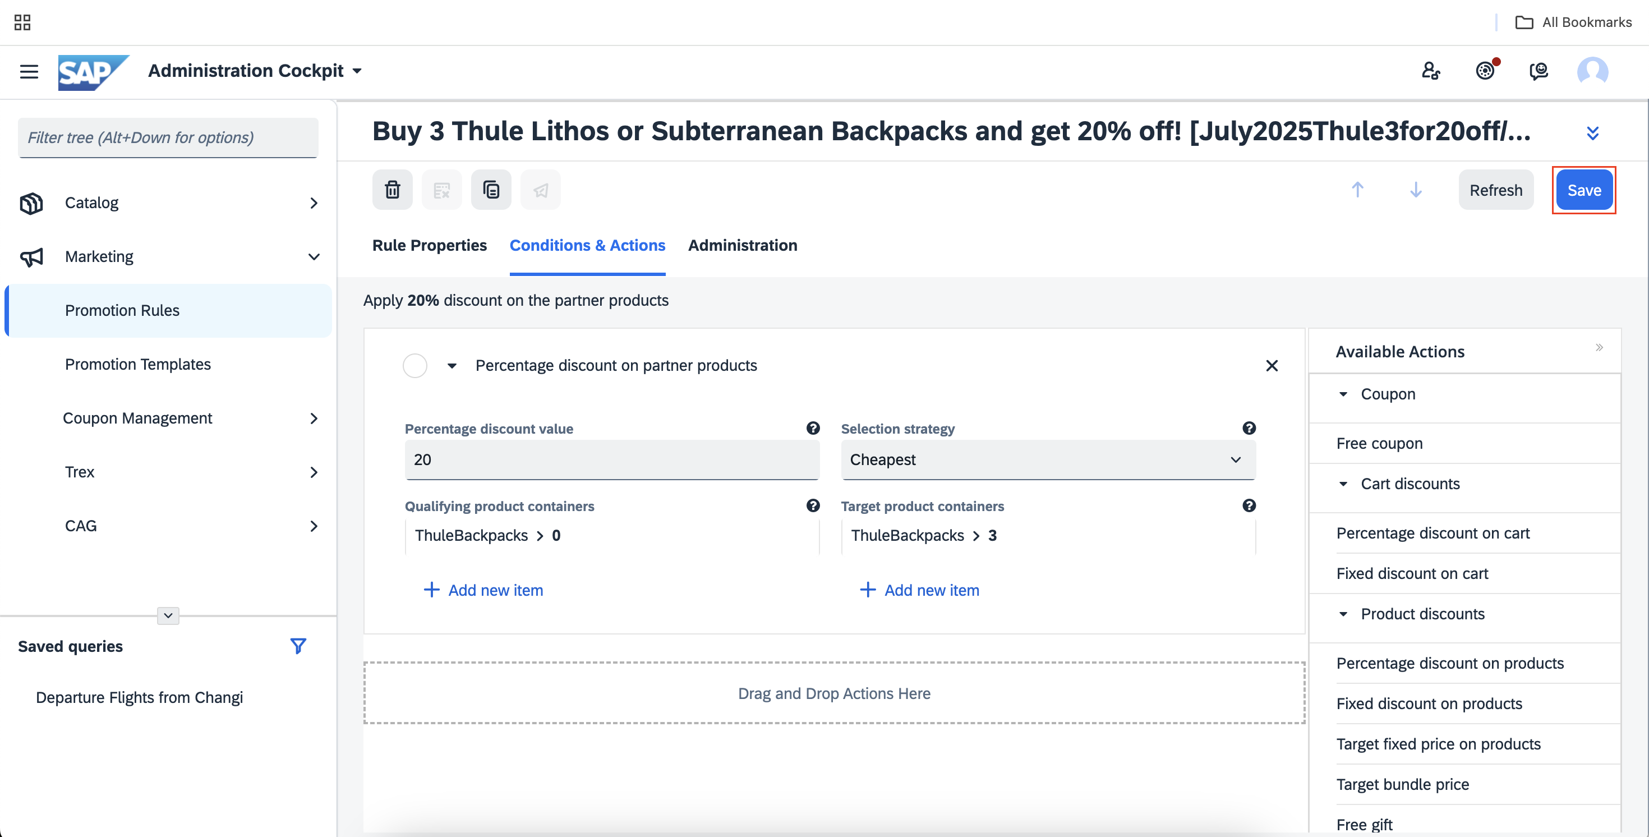Viewport: 1649px width, 837px height.
Task: Filter saved queries with funnel icon
Action: pyautogui.click(x=298, y=646)
